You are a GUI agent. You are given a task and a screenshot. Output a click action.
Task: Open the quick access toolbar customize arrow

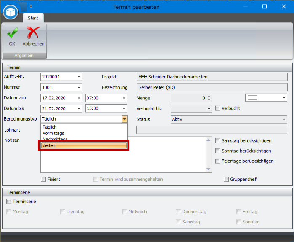point(31,7)
